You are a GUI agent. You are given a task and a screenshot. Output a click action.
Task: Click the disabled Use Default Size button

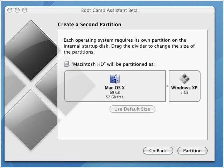tap(132, 109)
